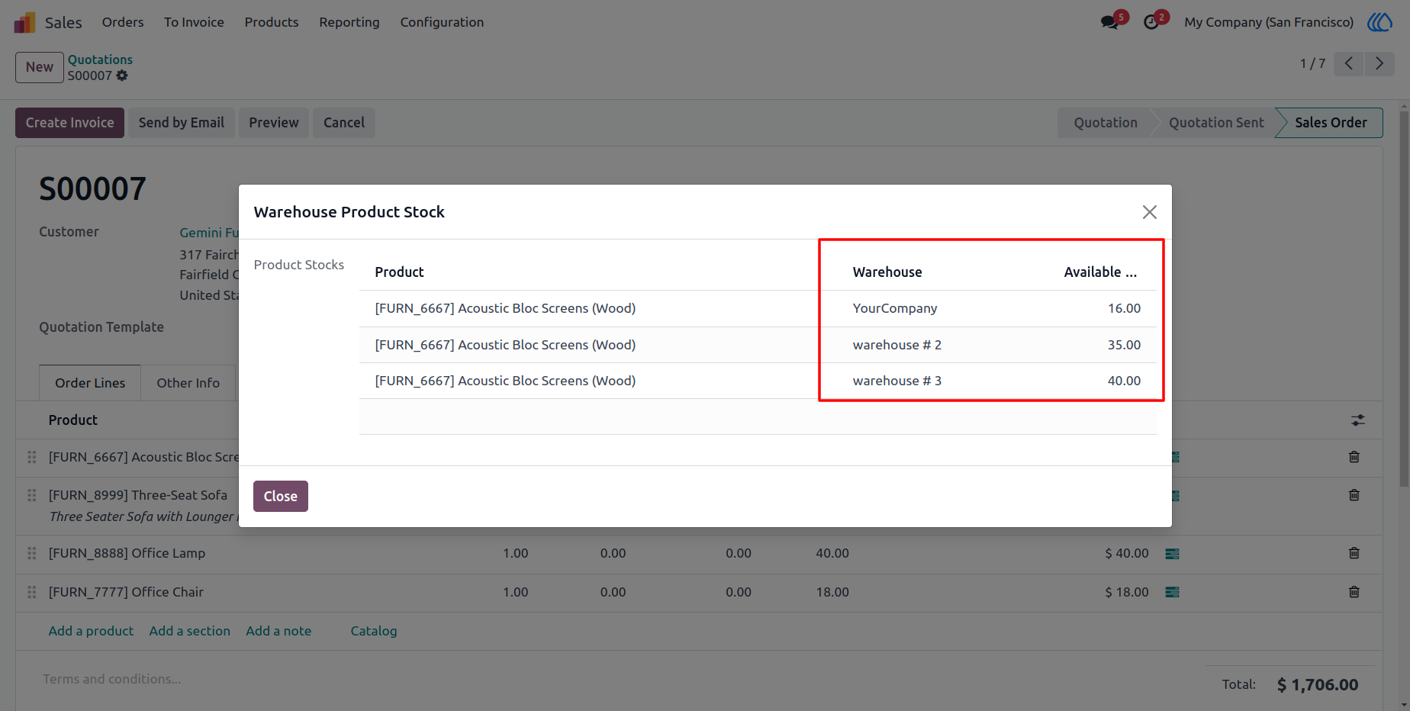The width and height of the screenshot is (1410, 711).
Task: Switch company via My Company (San Francisco)
Action: (x=1269, y=22)
